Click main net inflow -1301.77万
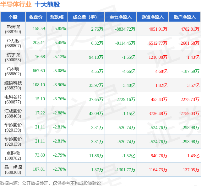This screenshot has height=186, width=201. click(125, 170)
